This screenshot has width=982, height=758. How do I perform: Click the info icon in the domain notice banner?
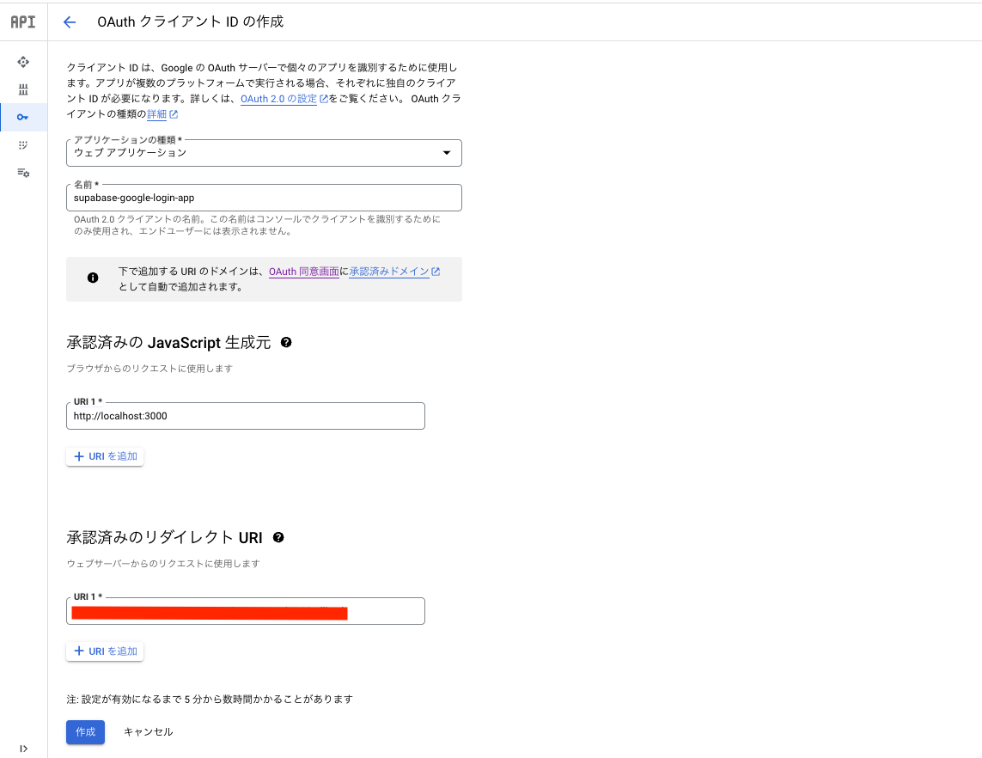[93, 278]
